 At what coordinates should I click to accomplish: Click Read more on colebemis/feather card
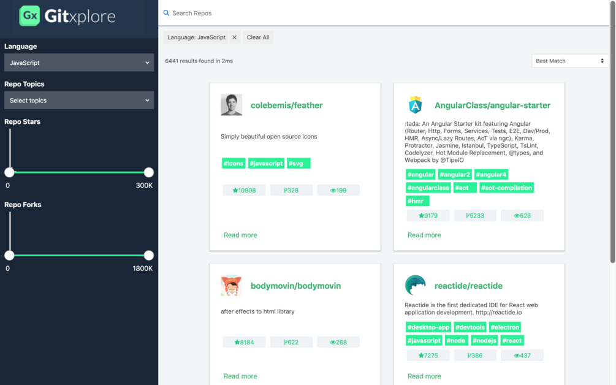point(240,235)
